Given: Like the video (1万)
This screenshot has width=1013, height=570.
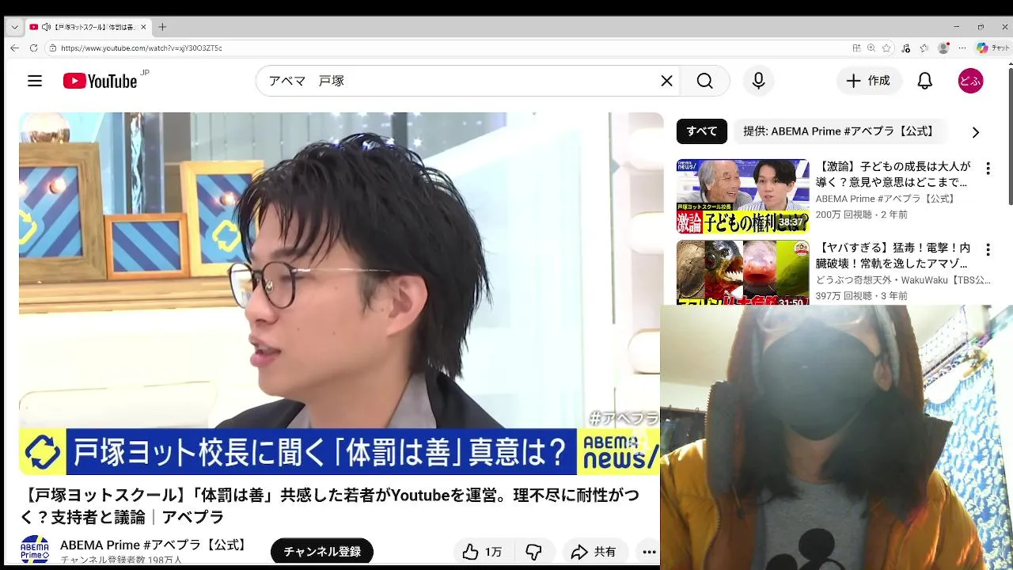Looking at the screenshot, I should coord(484,552).
